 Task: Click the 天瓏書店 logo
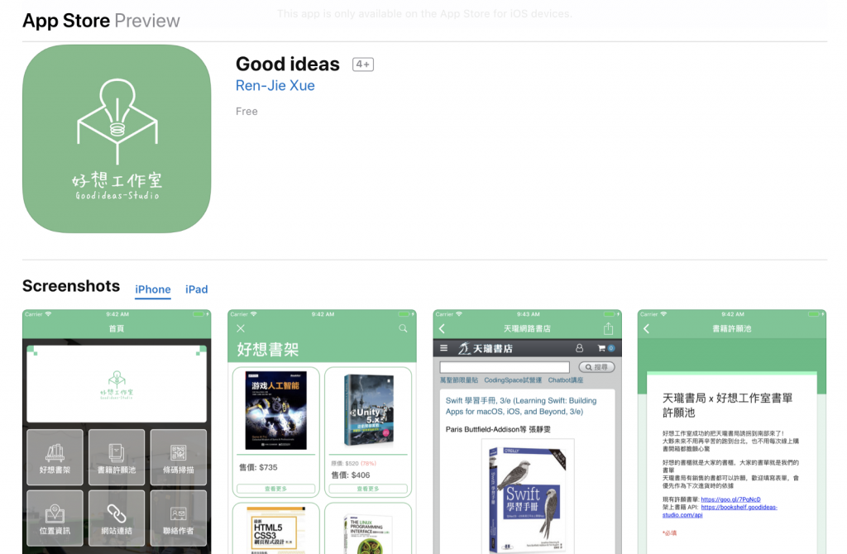(x=486, y=348)
